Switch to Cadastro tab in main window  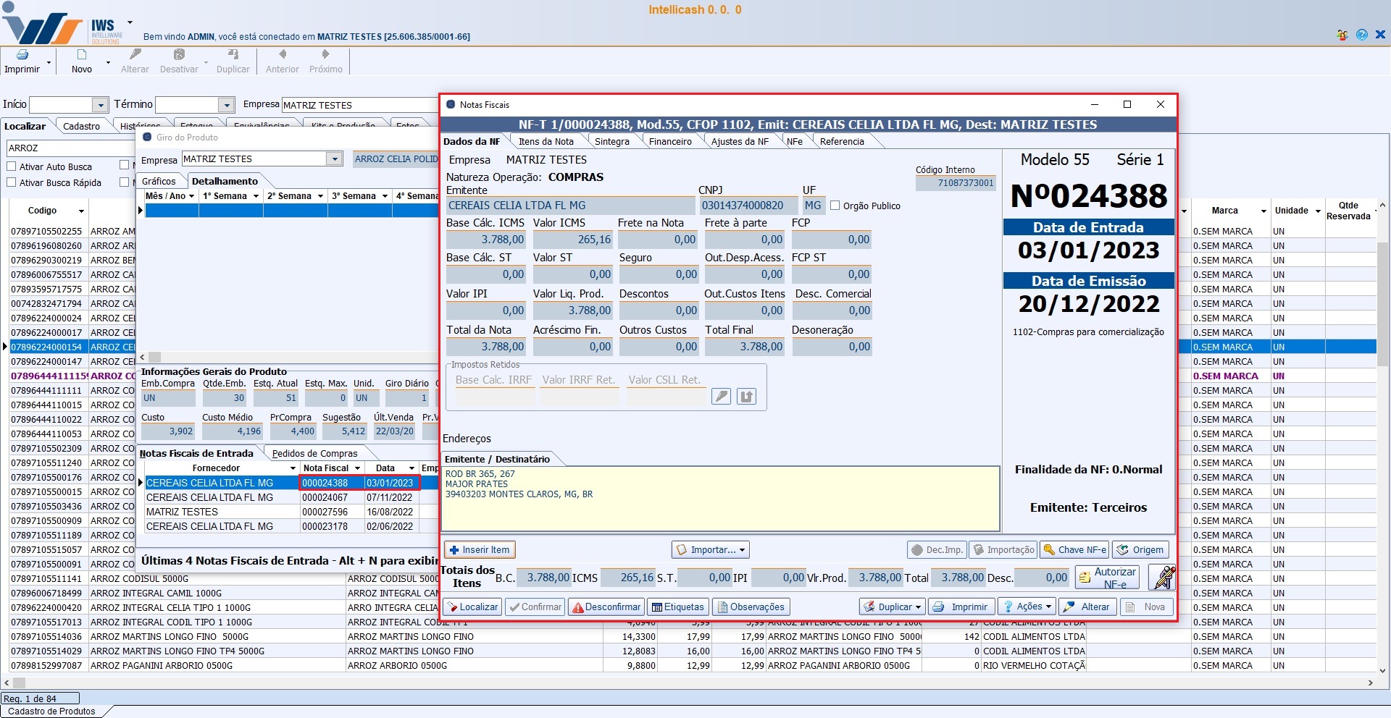(81, 126)
